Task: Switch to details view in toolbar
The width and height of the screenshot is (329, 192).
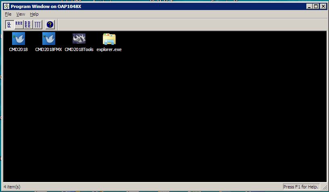Action: pyautogui.click(x=37, y=25)
